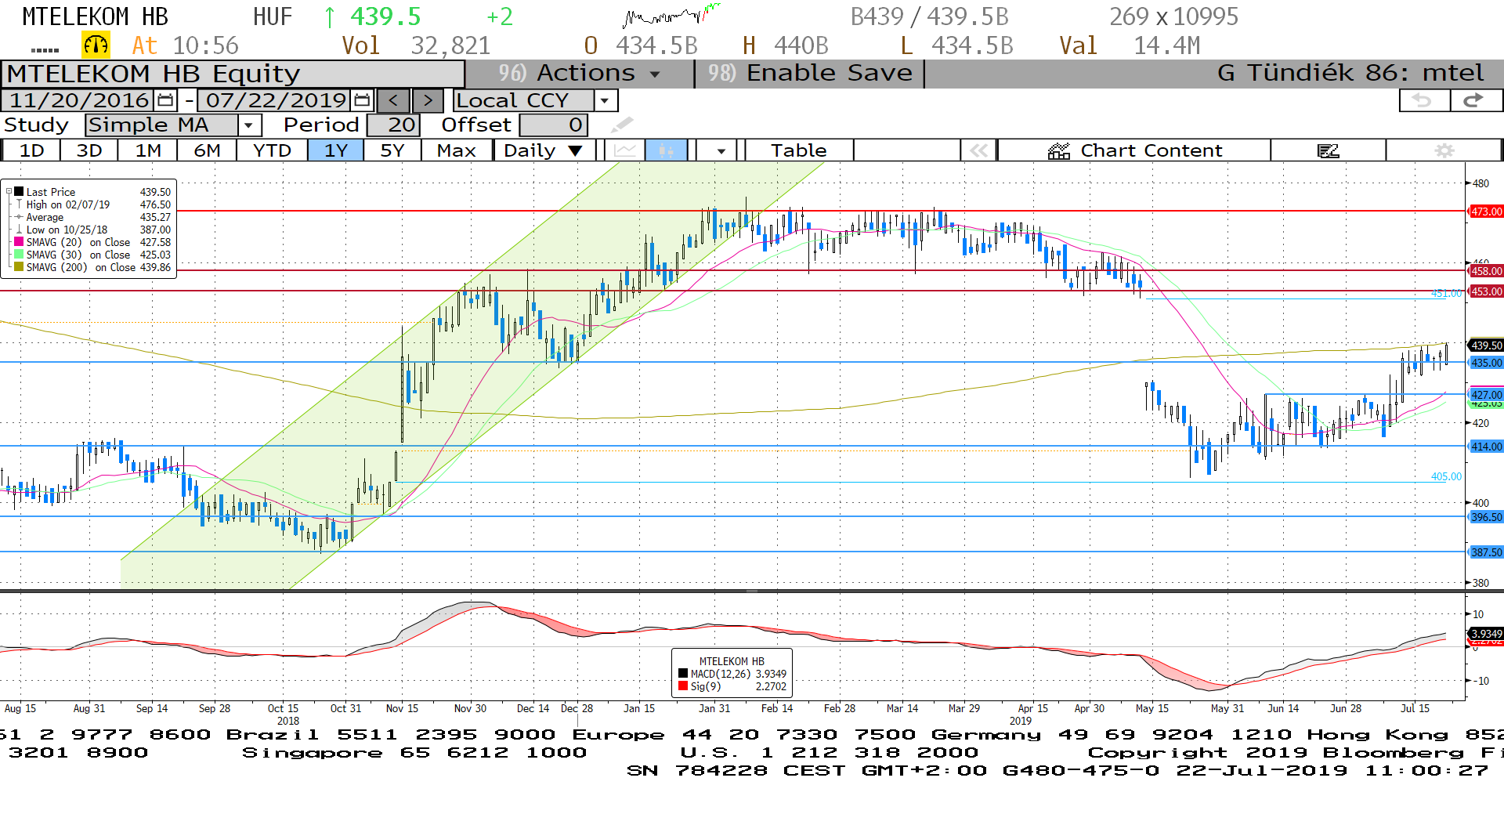Open the Chart Content button
The image size is (1504, 814).
pos(1134,150)
